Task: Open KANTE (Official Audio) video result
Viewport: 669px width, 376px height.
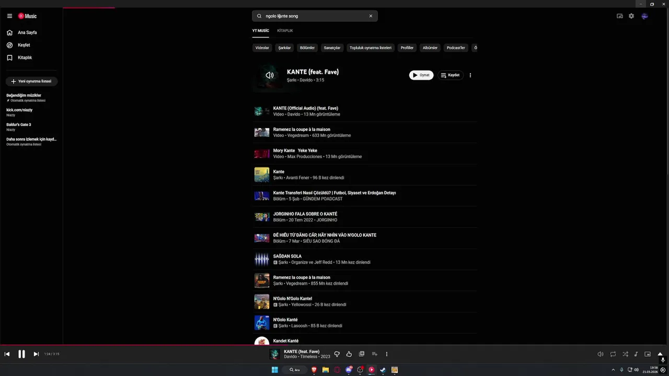Action: (x=365, y=111)
